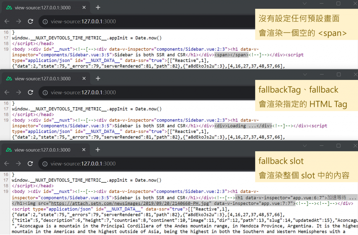
Task: Click the Nuxt favicon on the middle window tab
Action: 9,79
